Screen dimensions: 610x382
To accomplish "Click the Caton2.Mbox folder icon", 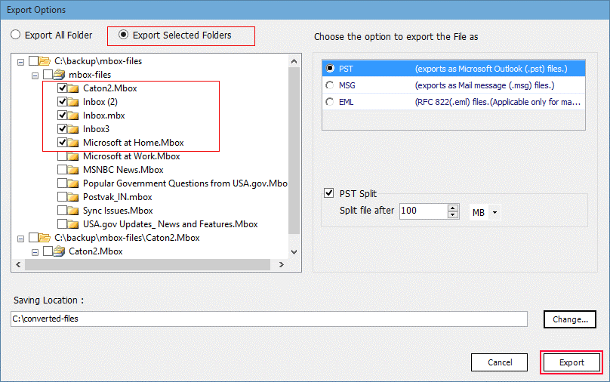I will tap(73, 88).
